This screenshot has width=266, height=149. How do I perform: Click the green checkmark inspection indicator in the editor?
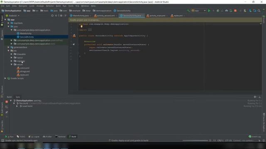(x=261, y=24)
